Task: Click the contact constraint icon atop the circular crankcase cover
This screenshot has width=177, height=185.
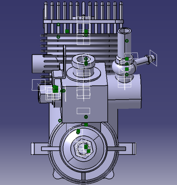Action: click(x=78, y=131)
